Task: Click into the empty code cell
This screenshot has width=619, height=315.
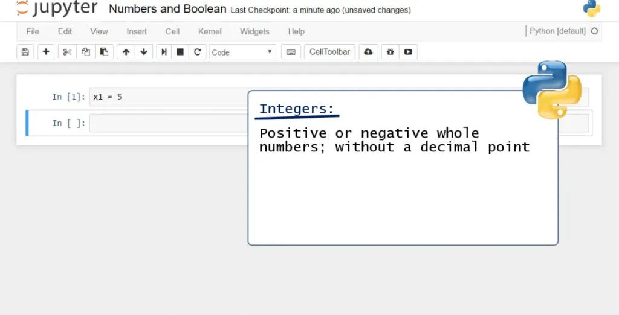Action: (168, 123)
